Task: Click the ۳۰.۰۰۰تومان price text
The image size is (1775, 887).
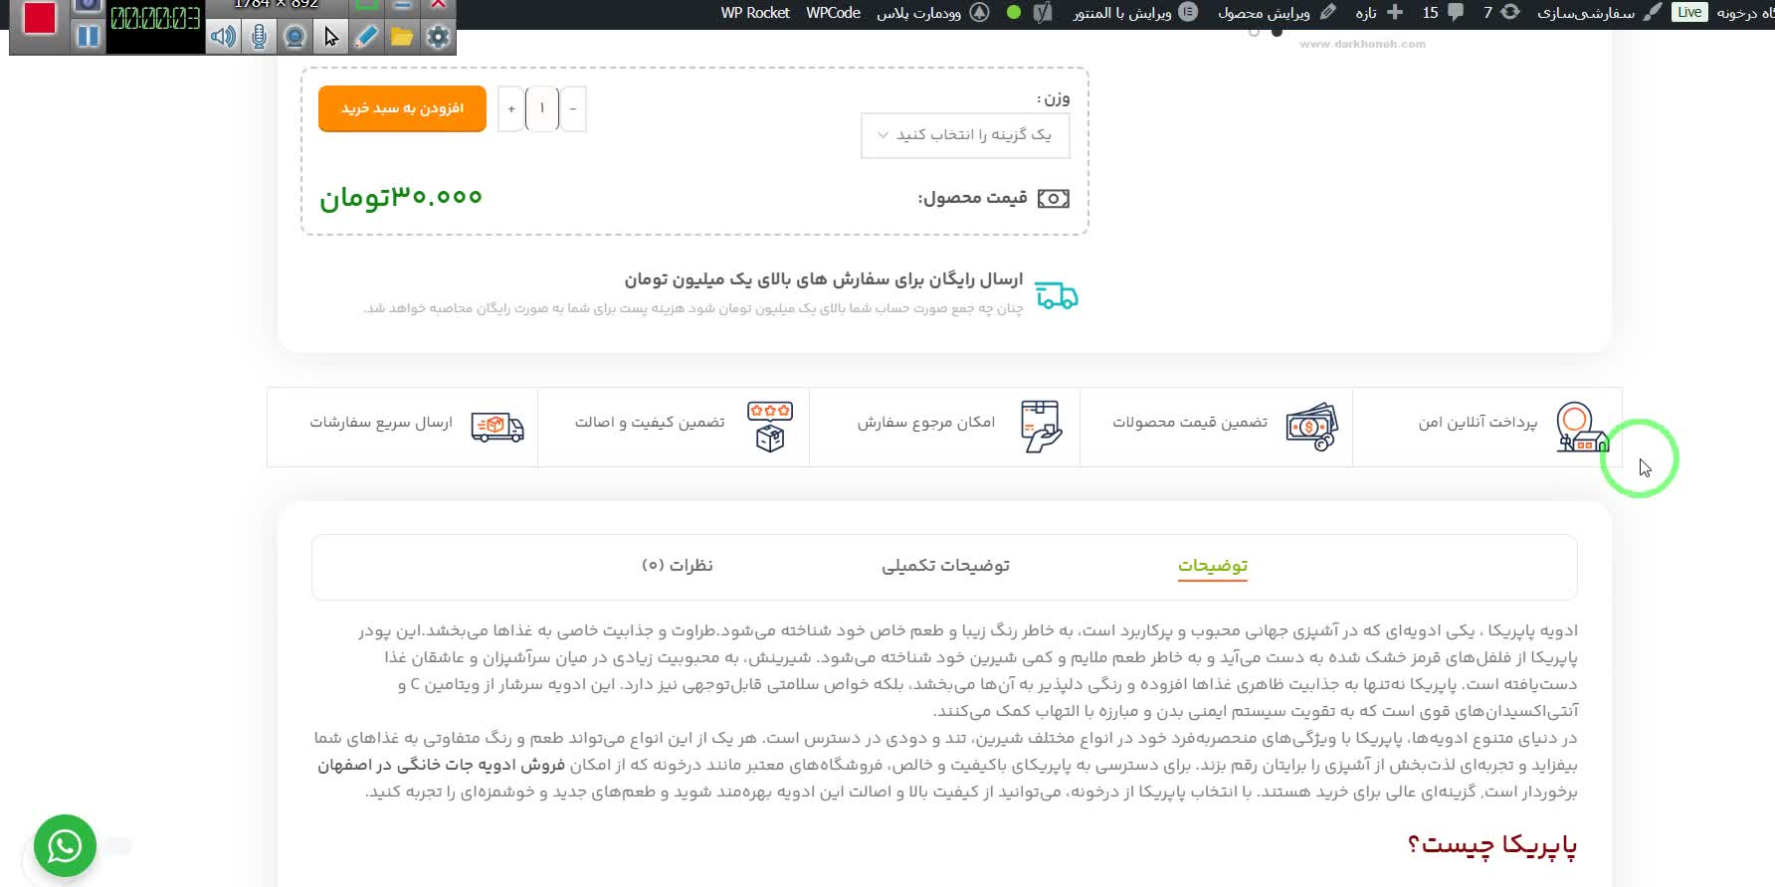Action: pyautogui.click(x=401, y=197)
